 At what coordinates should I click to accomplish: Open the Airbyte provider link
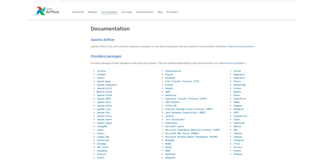[x=102, y=71]
